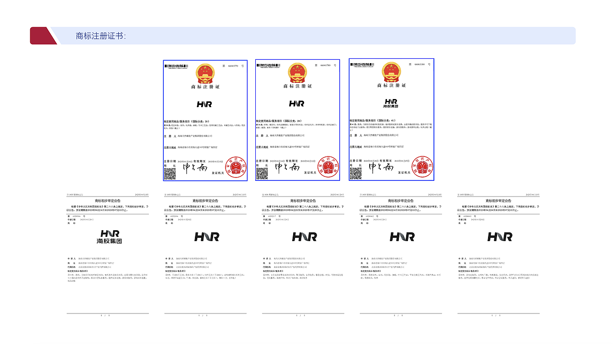Click the 国际分类: 41 goods line

tap(374, 121)
